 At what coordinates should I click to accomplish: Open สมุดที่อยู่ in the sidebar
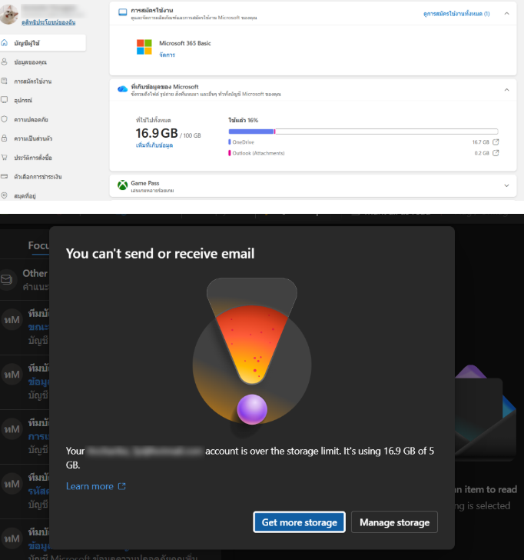25,195
